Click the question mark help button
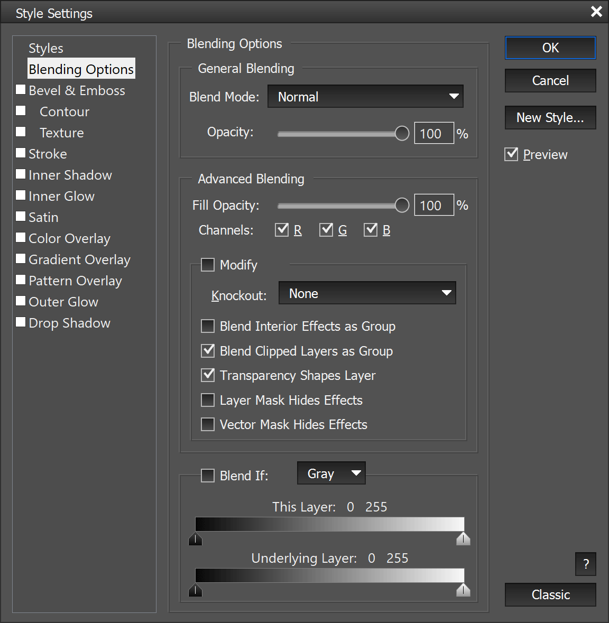 point(585,564)
